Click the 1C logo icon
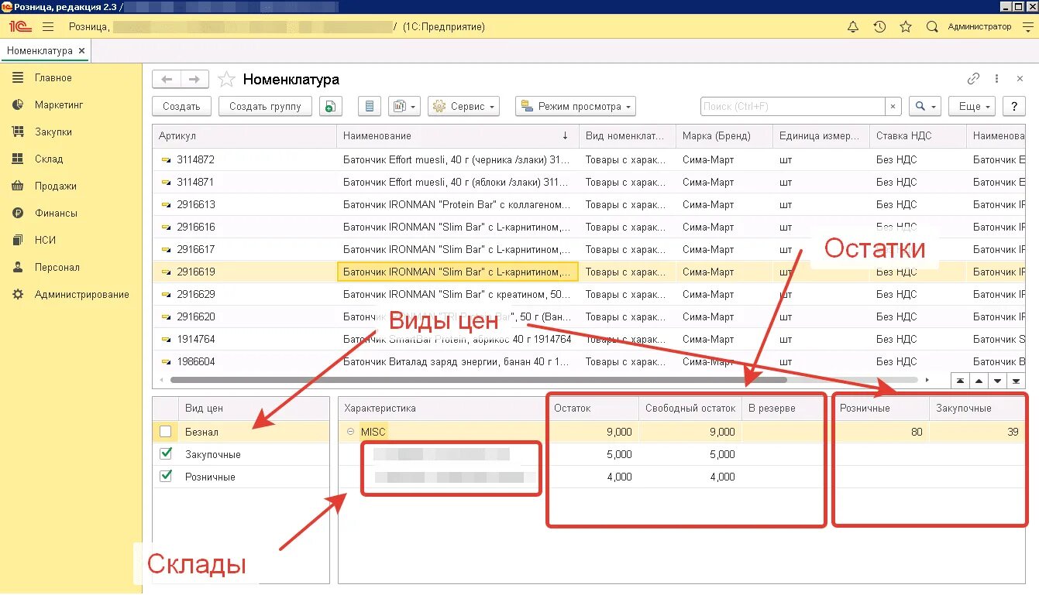 pyautogui.click(x=20, y=26)
